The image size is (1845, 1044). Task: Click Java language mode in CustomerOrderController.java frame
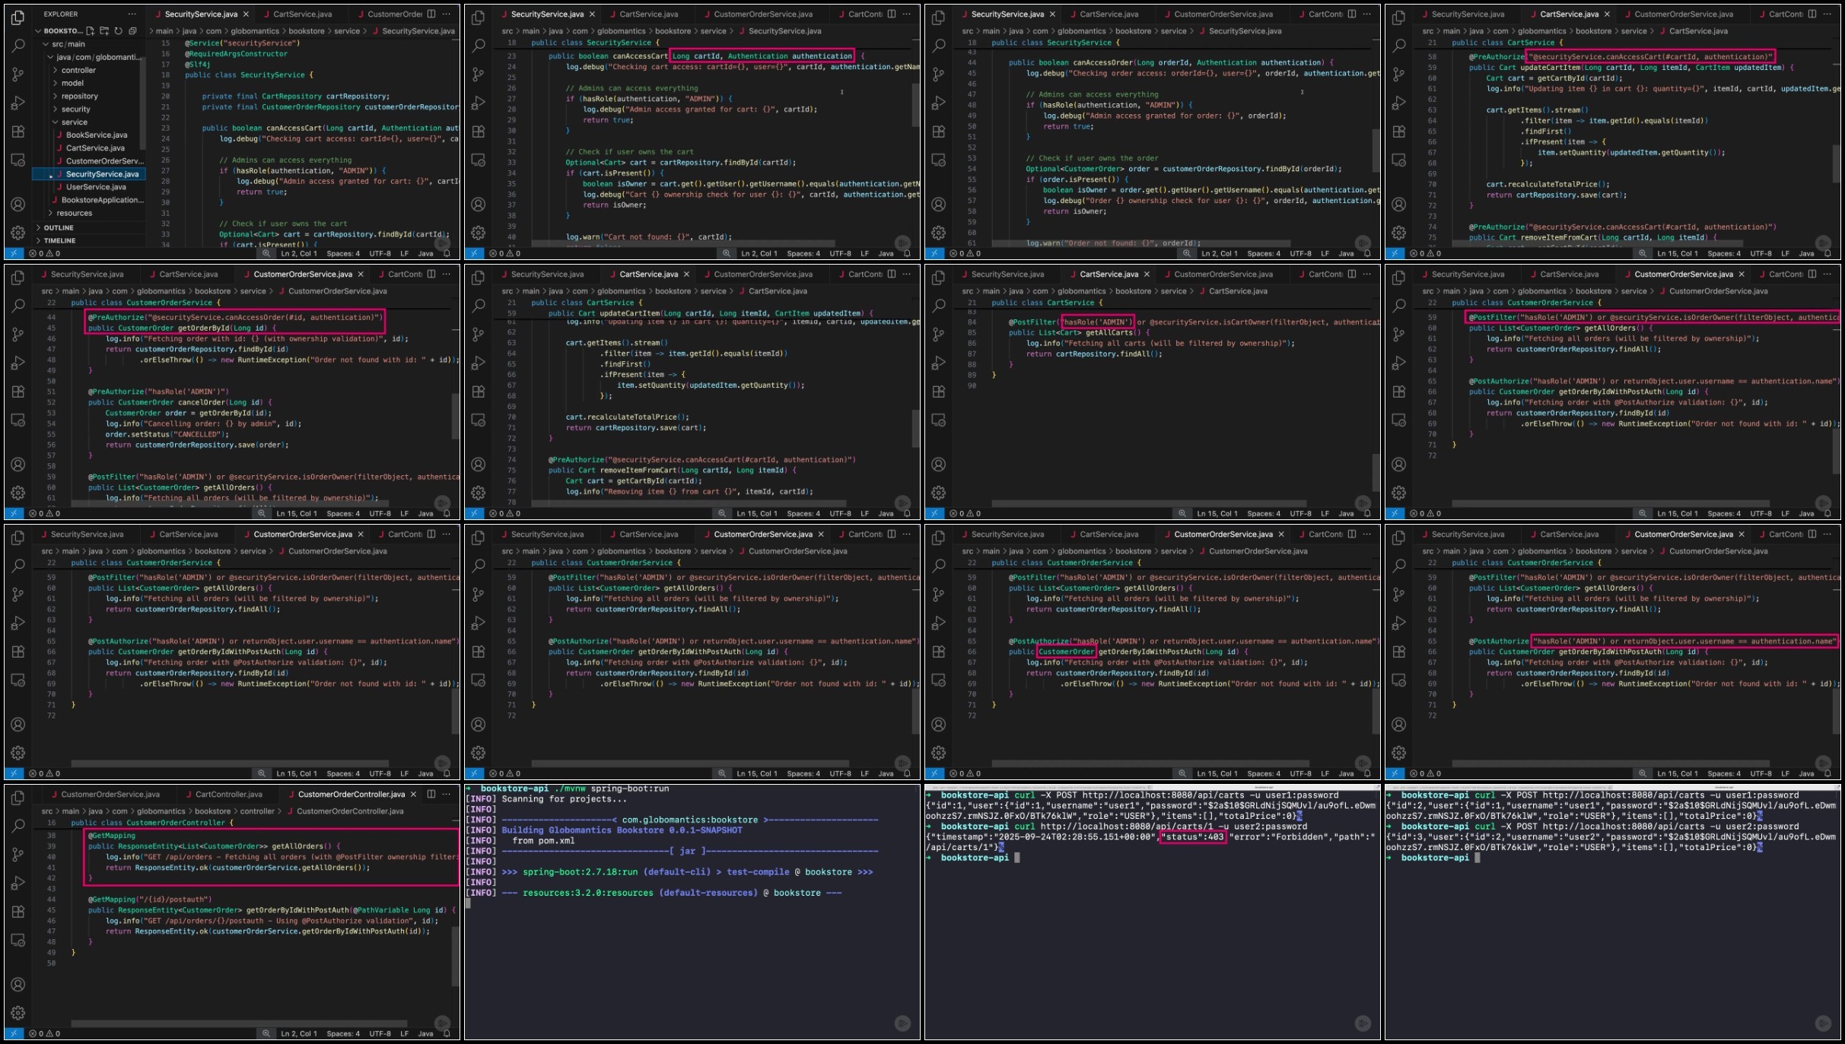pos(426,1033)
